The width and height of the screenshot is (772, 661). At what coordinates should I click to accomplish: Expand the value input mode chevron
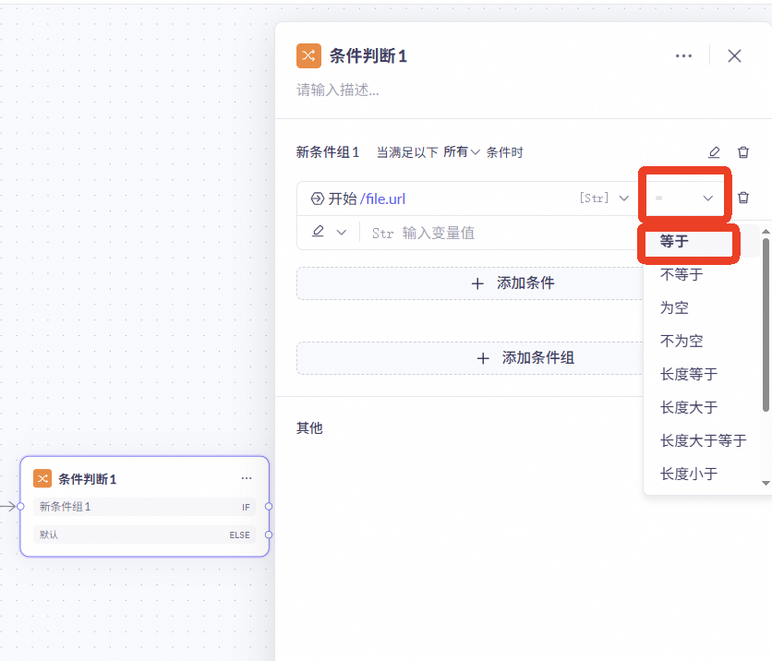tap(341, 233)
